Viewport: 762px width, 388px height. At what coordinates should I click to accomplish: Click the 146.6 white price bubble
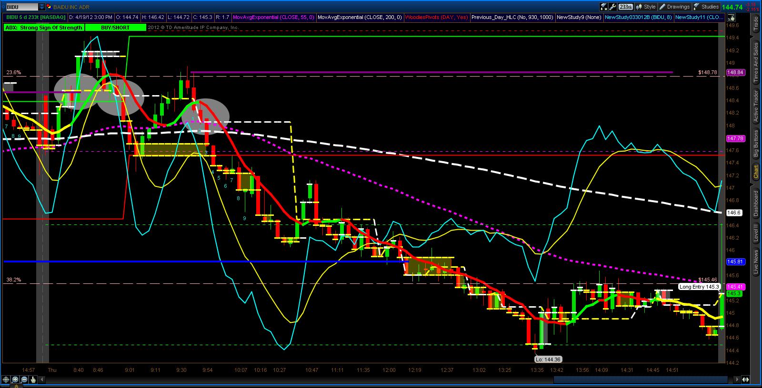[x=734, y=213]
